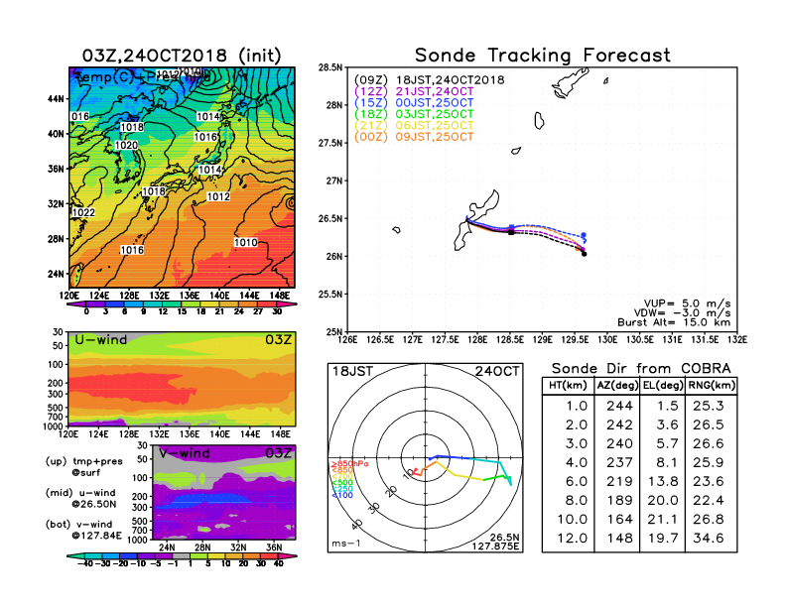The height and width of the screenshot is (607, 786).
Task: Pick red swatch between 24 and 27 on temperature colorbar
Action: point(248,304)
